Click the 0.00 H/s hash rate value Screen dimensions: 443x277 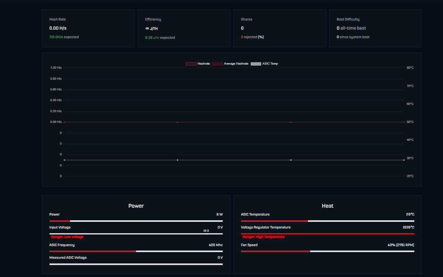pos(58,28)
